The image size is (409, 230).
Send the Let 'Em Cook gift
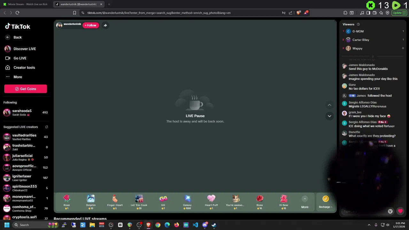(x=139, y=202)
